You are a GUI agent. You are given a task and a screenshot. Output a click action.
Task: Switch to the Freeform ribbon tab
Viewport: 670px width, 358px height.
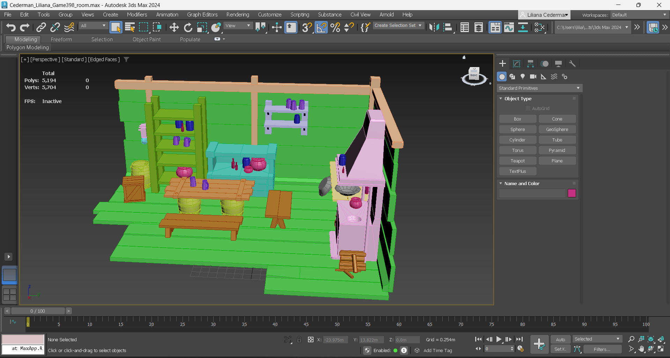tap(61, 39)
